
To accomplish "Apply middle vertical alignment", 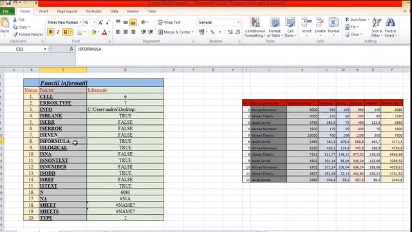I will click(126, 23).
